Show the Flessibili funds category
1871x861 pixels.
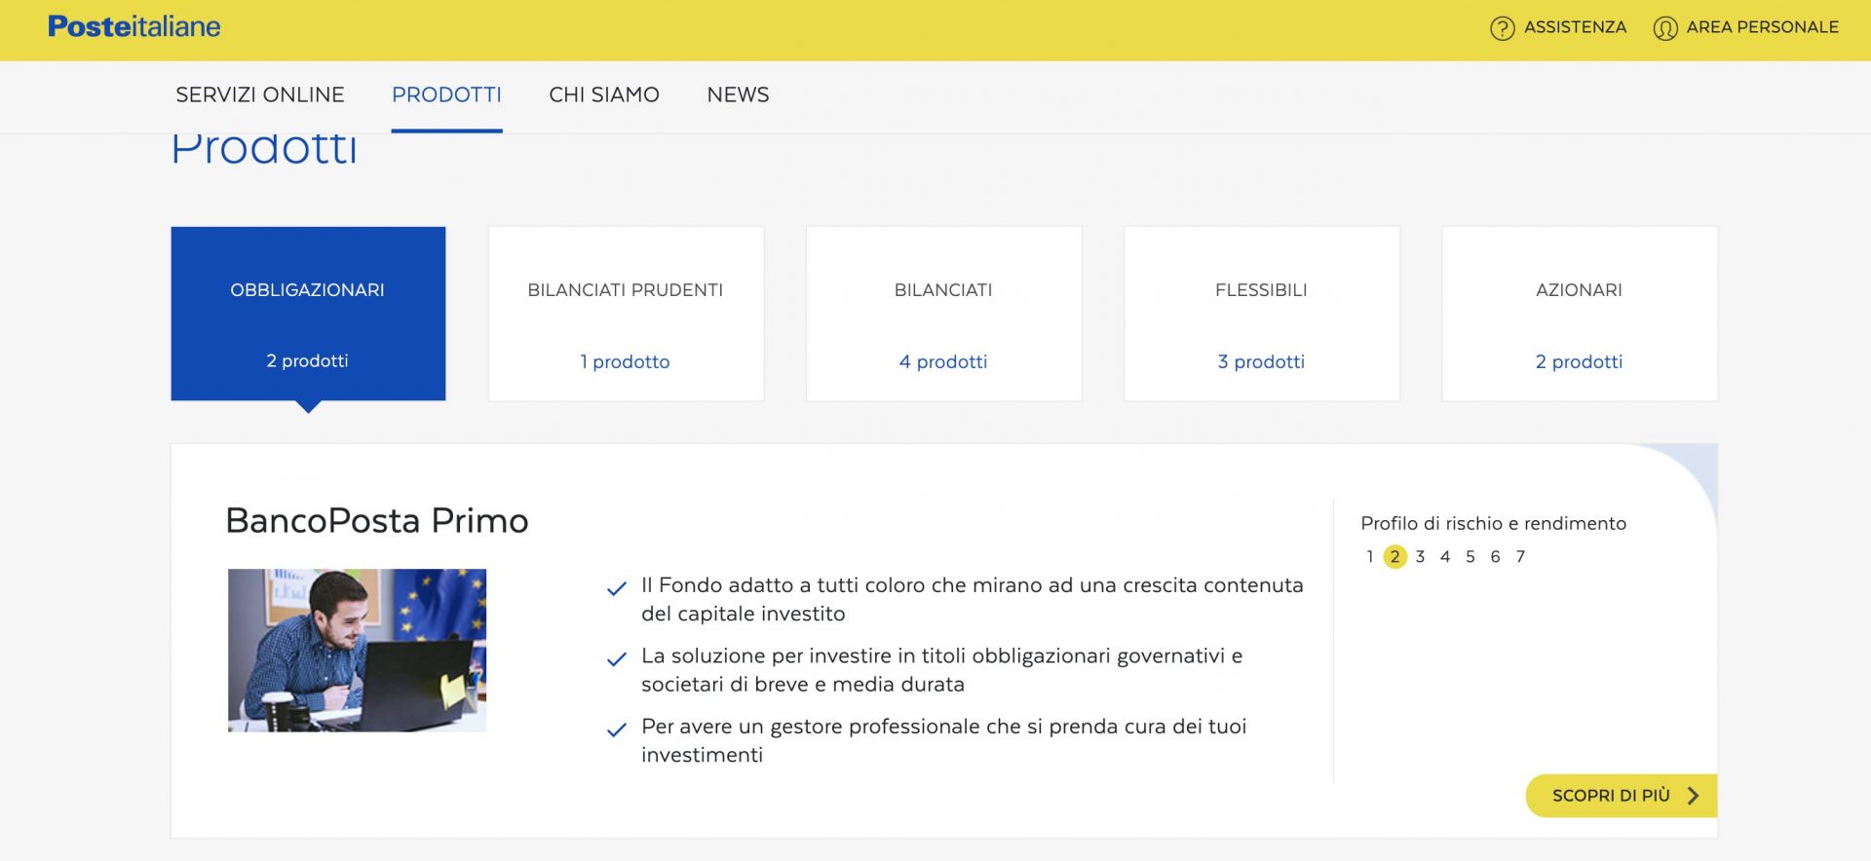[x=1261, y=314]
